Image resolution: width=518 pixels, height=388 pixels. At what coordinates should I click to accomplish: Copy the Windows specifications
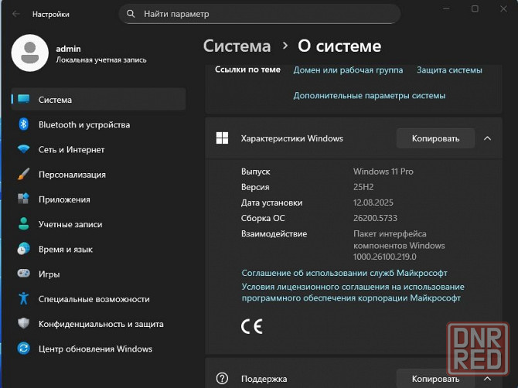tap(435, 138)
